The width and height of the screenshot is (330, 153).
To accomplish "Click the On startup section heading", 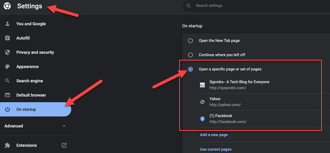I will click(x=192, y=26).
